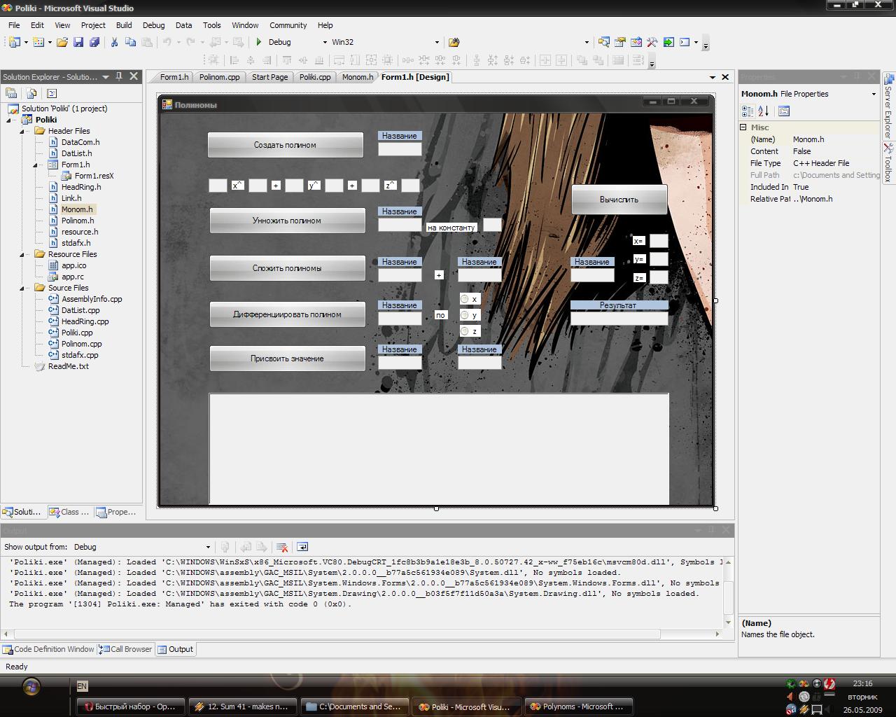Open the Show output from dropdown
The width and height of the screenshot is (896, 717).
[142, 547]
